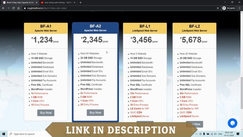Click 'LiteSpeed Server' in BF-L1 list
The width and height of the screenshot is (243, 137).
(x=139, y=116)
